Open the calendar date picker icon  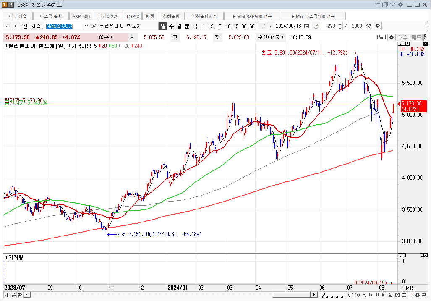point(307,26)
